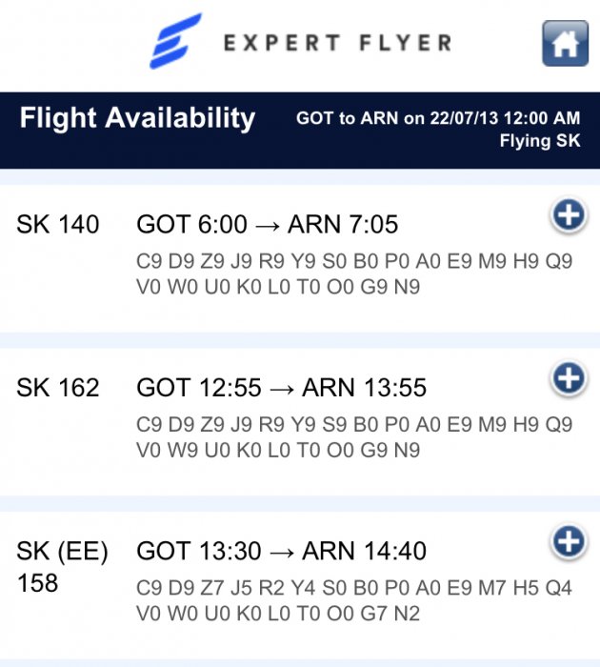Click the fare class list under SK 140
Viewport: 600px width, 667px height.
pyautogui.click(x=354, y=274)
